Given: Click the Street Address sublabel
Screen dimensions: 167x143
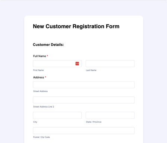Looking at the screenshot, I should 40,91.
